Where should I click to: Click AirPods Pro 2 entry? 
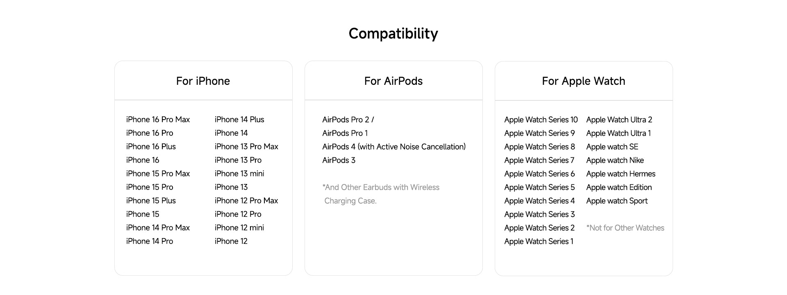tap(348, 120)
